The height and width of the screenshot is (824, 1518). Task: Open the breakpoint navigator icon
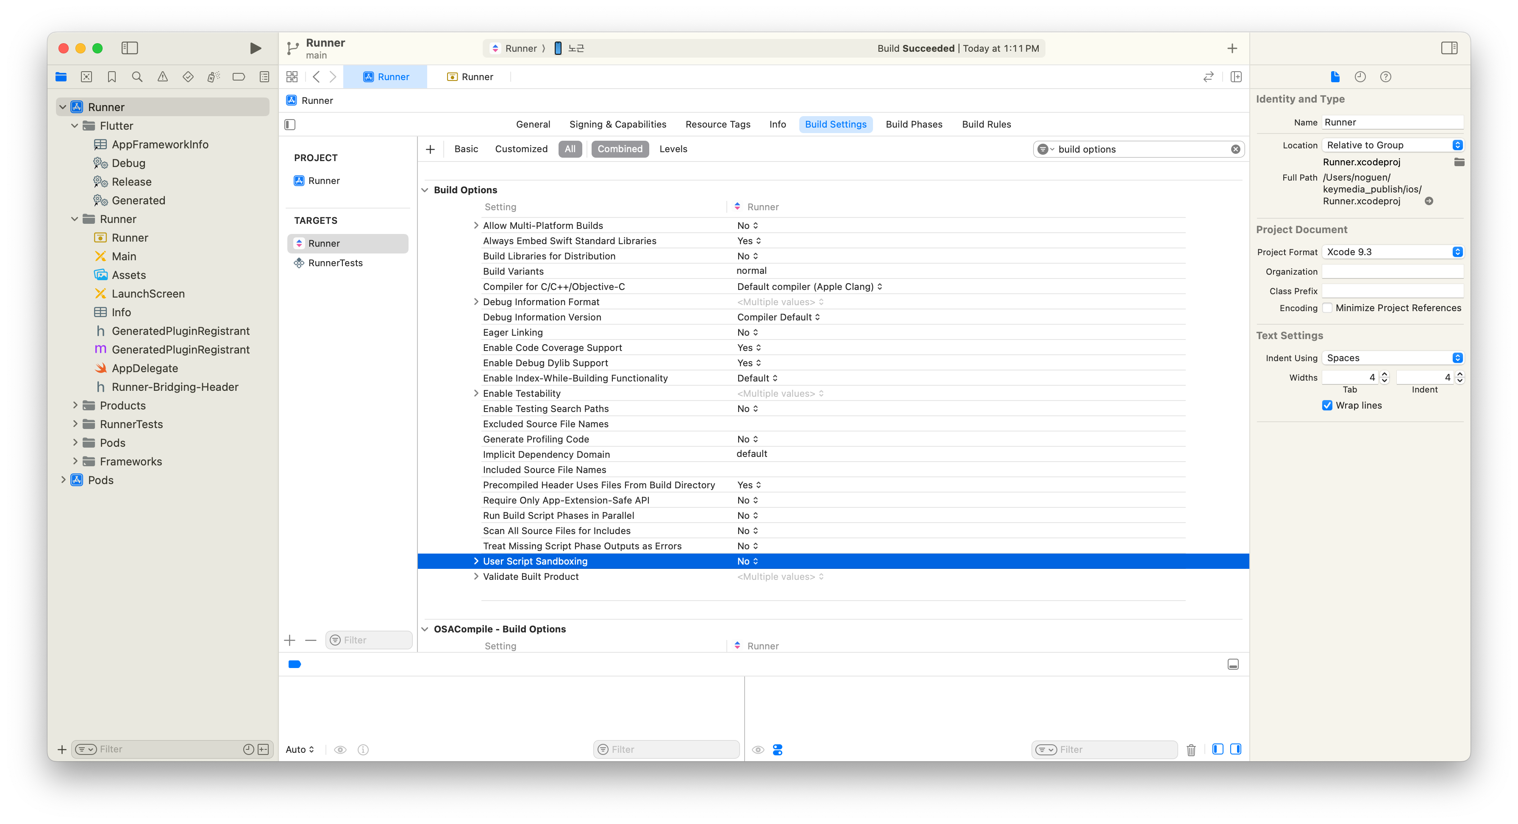point(239,77)
